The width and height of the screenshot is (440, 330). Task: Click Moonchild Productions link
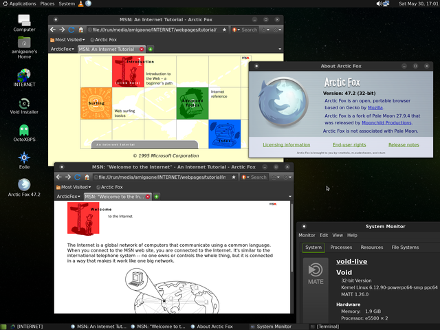(386, 122)
